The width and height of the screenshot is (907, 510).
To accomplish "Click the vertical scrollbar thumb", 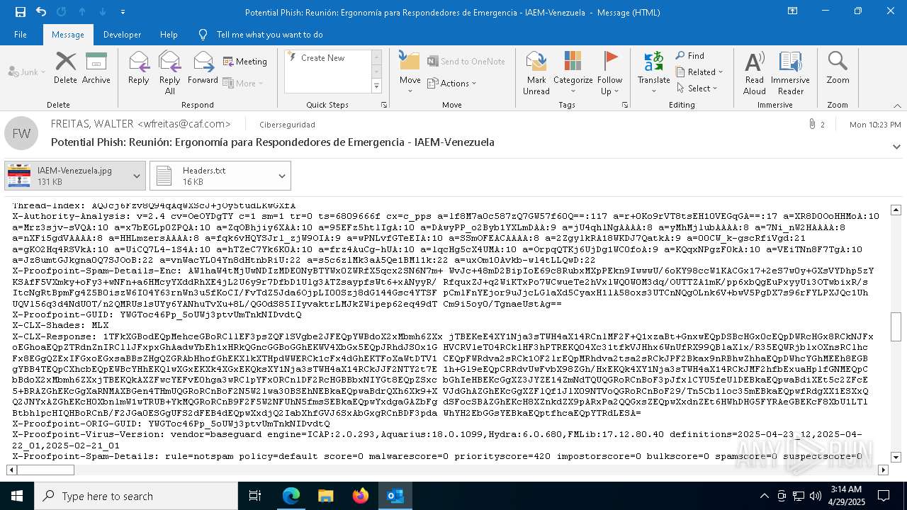I will (896, 327).
